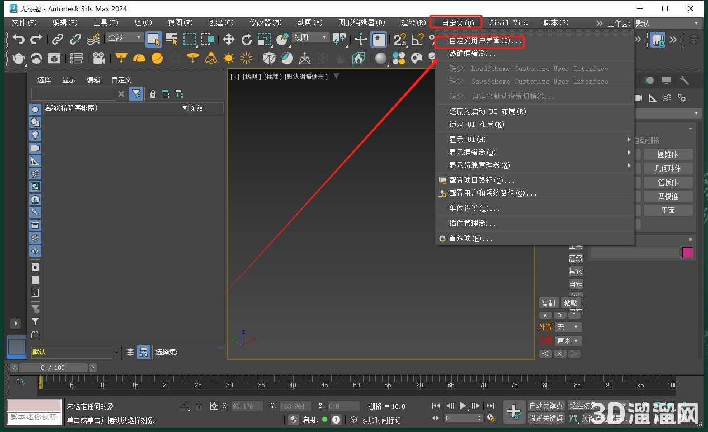This screenshot has height=432, width=708.
Task: Open the 热键编辑器... menu item
Action: click(x=535, y=54)
